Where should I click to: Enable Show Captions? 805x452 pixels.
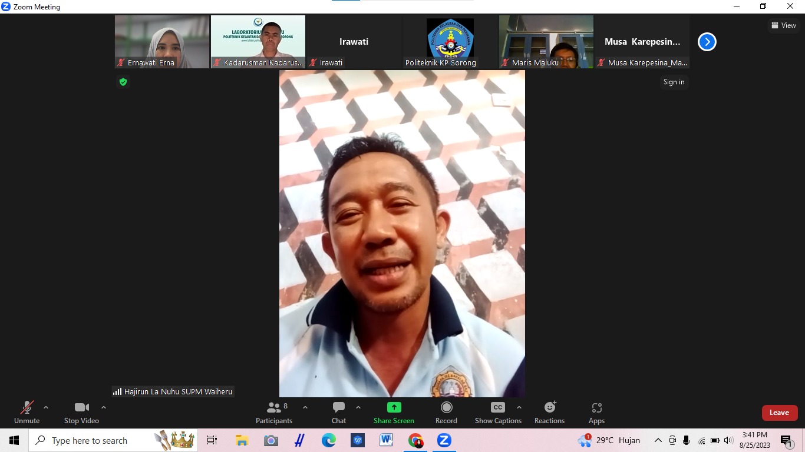click(x=498, y=413)
